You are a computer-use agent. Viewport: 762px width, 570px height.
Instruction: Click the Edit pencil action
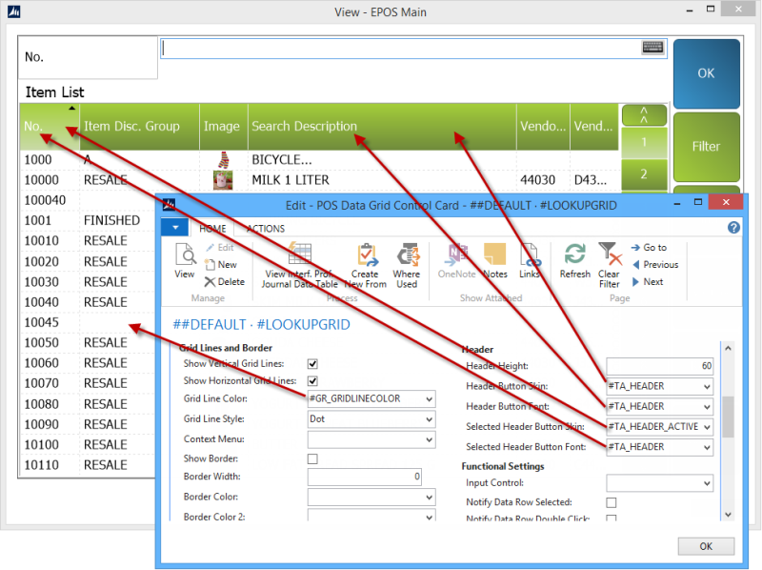tap(220, 248)
